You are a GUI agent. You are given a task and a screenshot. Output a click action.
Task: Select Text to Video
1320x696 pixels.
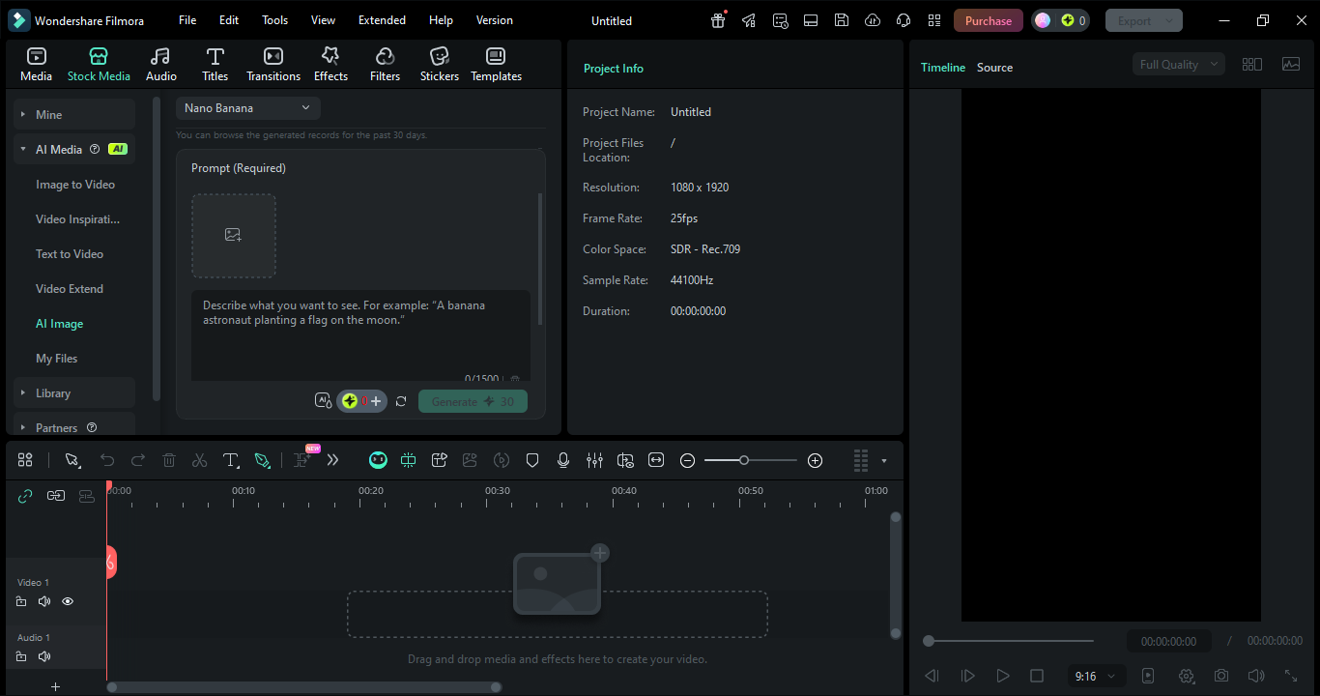(70, 253)
